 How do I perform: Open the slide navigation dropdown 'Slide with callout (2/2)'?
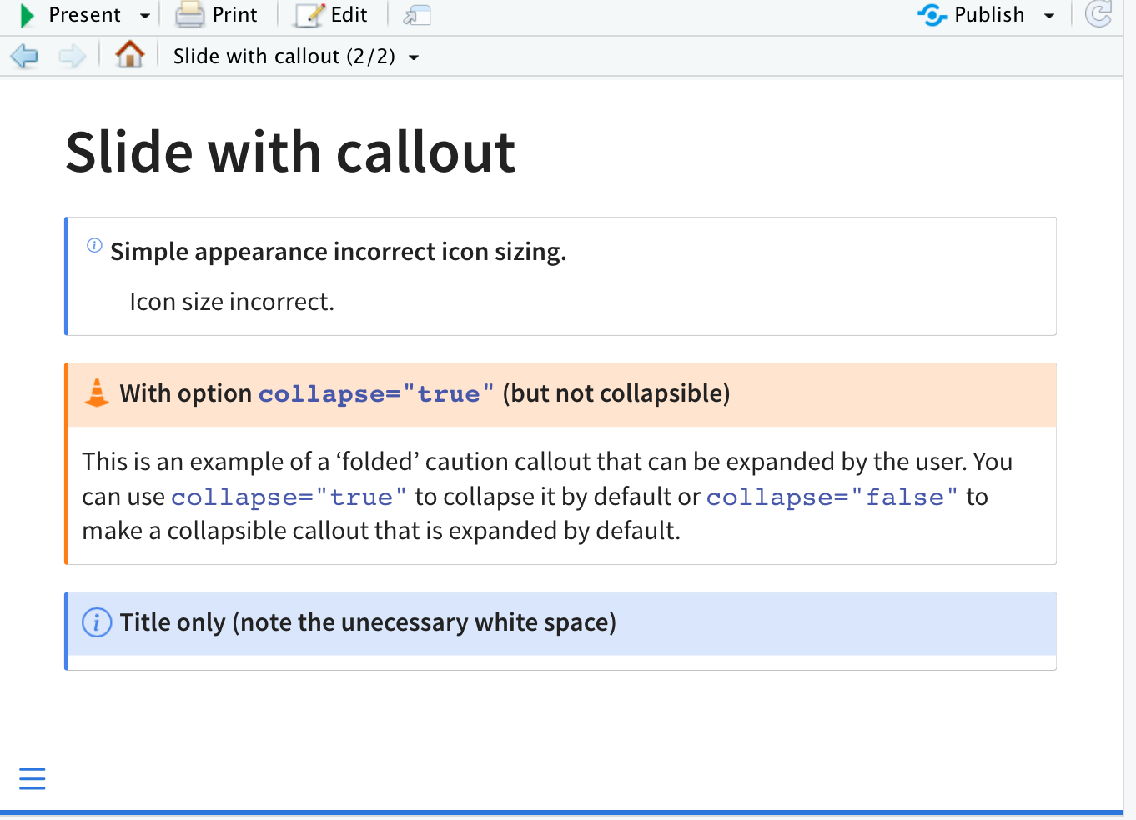(x=296, y=57)
